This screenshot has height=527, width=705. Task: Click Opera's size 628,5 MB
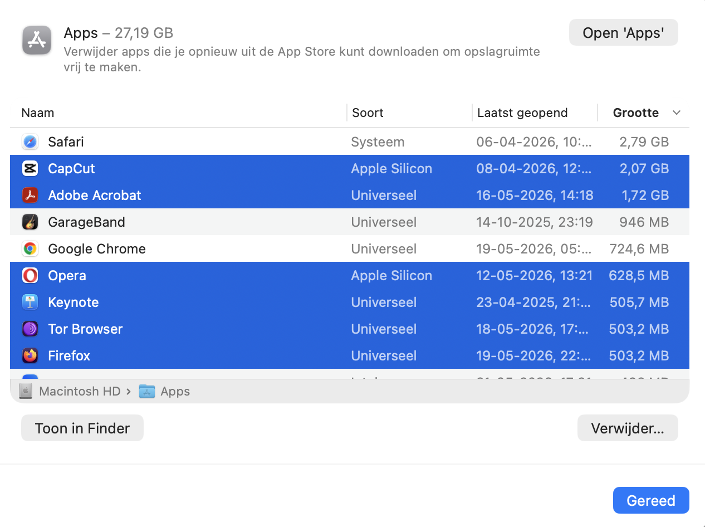pyautogui.click(x=638, y=275)
